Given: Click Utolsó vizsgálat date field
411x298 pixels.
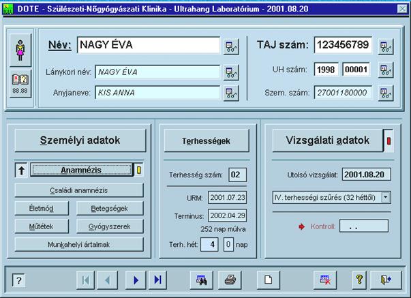Looking at the screenshot, I should 367,175.
